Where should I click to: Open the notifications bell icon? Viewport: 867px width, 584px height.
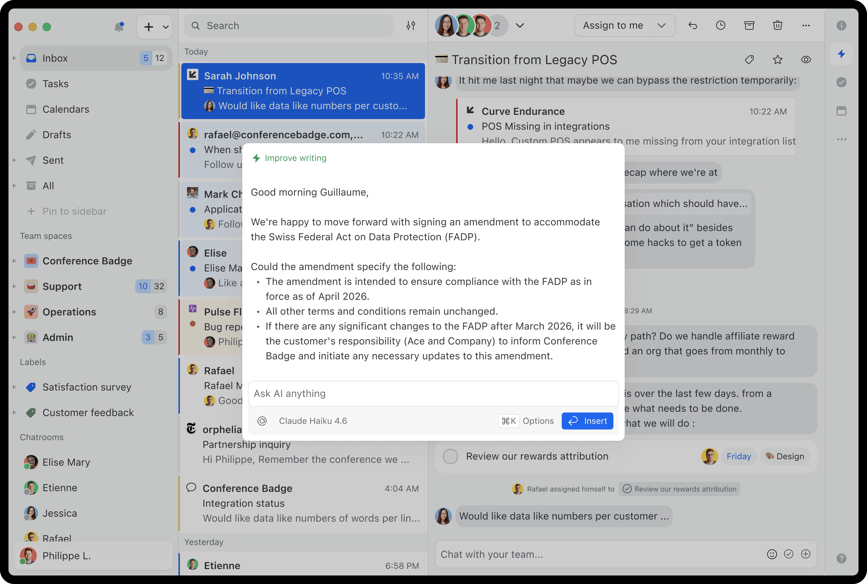click(x=119, y=27)
